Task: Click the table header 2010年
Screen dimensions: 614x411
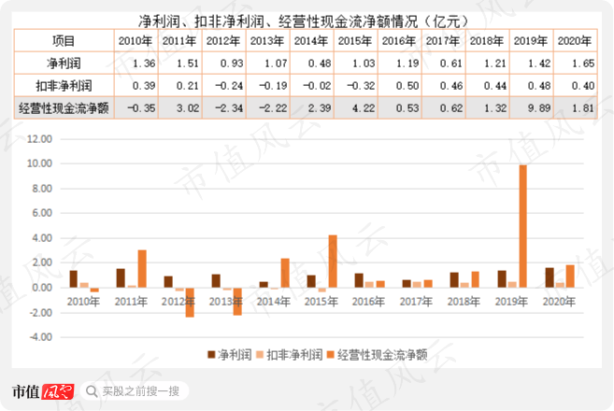Action: point(136,41)
